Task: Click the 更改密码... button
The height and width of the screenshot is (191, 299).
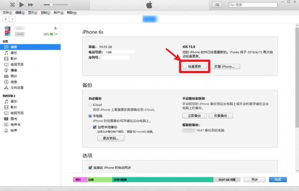Action: point(111,138)
